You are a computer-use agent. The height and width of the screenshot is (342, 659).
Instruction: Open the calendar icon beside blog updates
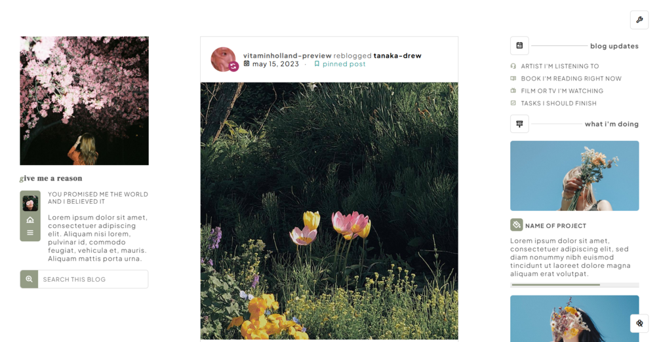click(x=519, y=46)
